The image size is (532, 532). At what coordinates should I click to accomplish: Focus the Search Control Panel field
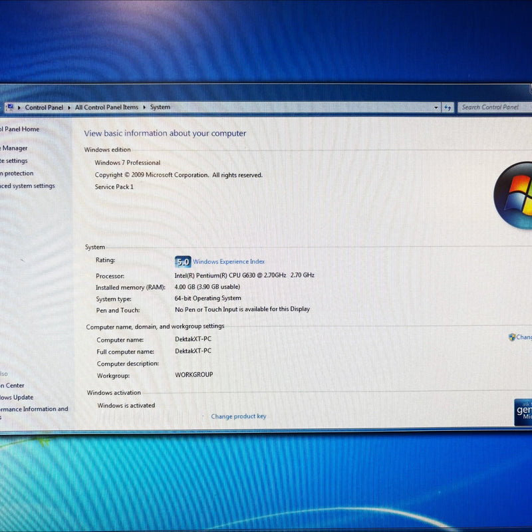495,107
